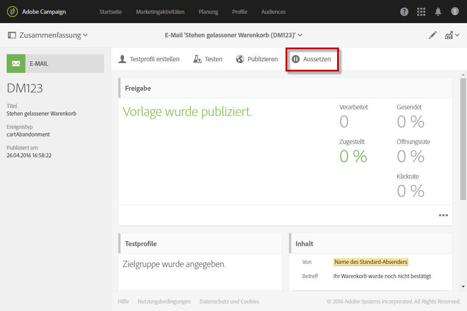This screenshot has height=311, width=467.
Task: Open the Marketingaktivitäten menu
Action: (x=160, y=12)
